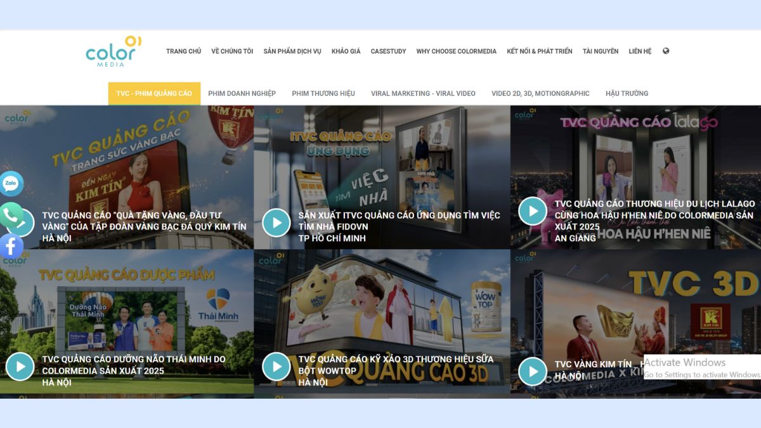Play the WowTop 3D video
The image size is (761, 428).
point(276,366)
